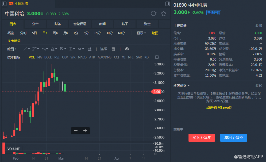Click the 买入 / 做多 button
Screen dimensions: 266x162
[201, 138]
